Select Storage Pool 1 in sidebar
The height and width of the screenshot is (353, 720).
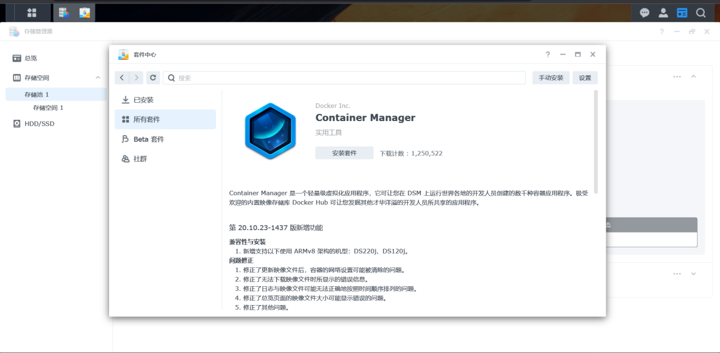coord(56,94)
